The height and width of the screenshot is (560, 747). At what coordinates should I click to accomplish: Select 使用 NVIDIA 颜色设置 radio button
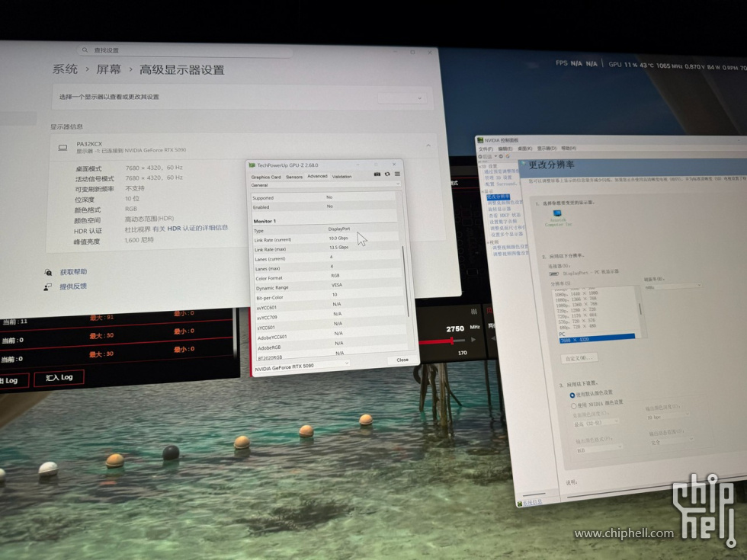[x=573, y=405]
